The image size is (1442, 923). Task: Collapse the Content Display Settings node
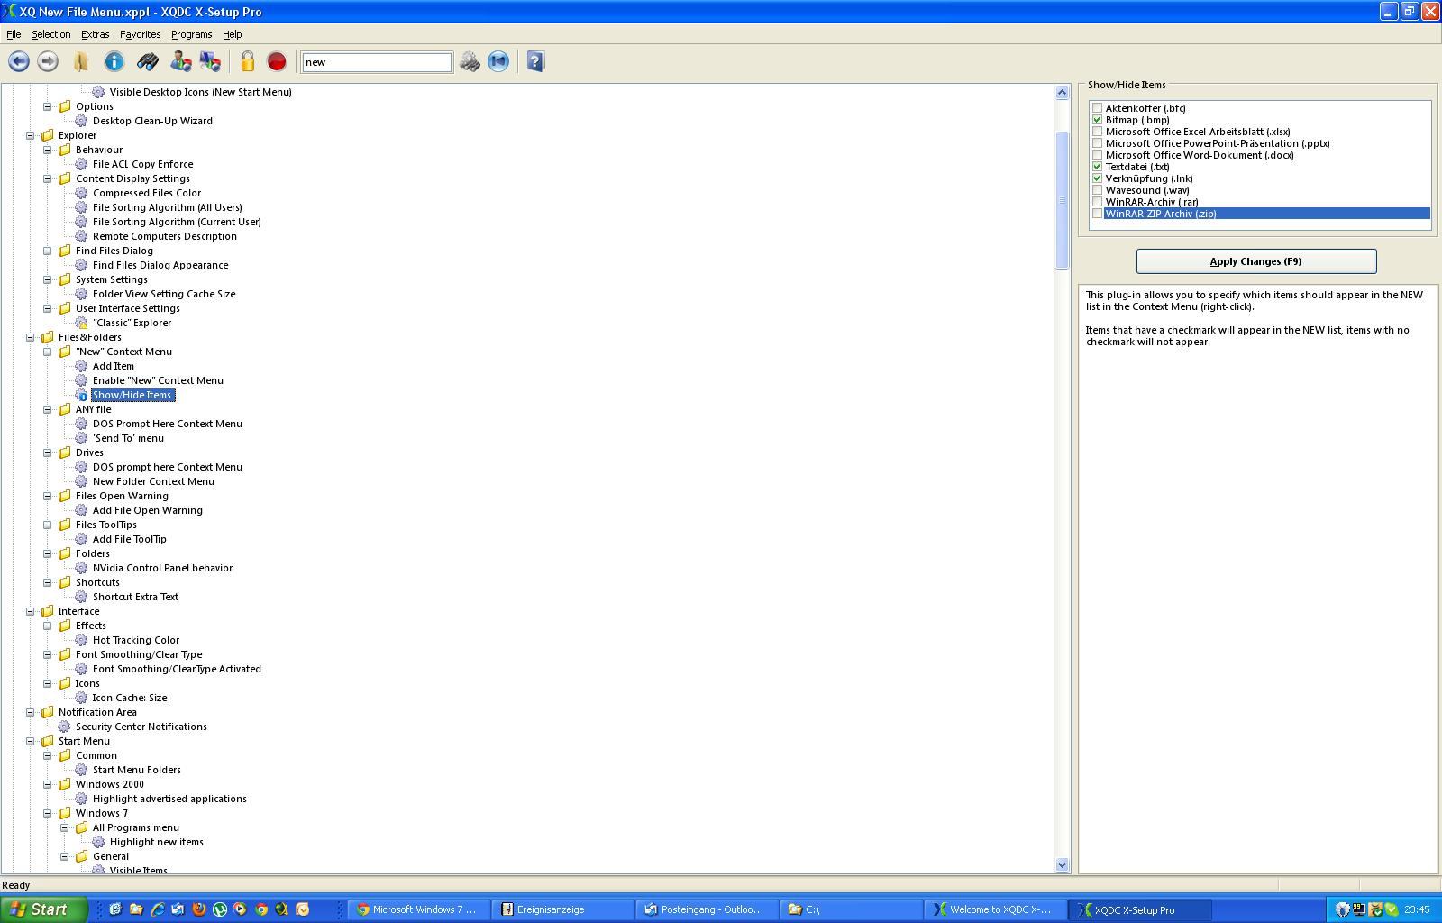[47, 178]
